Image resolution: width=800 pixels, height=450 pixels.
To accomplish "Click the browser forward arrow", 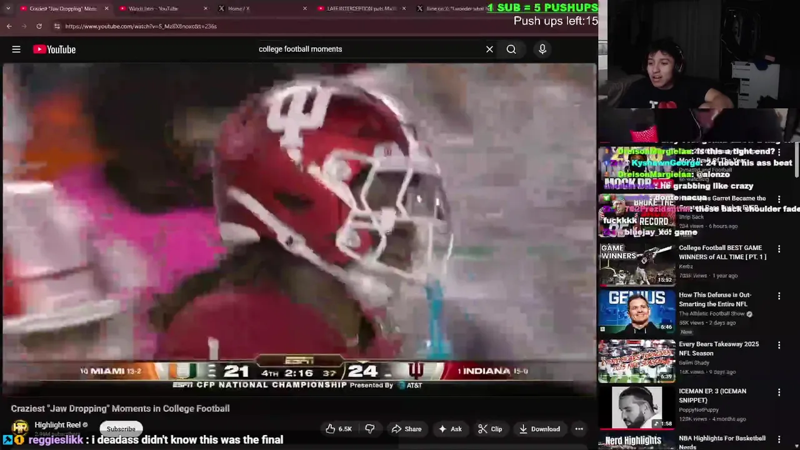I will (x=24, y=26).
